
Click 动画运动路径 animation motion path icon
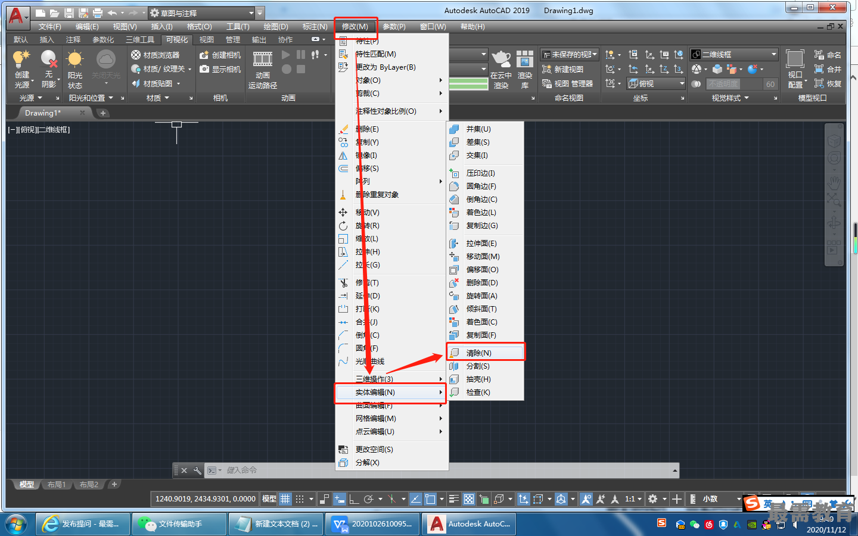pos(263,59)
